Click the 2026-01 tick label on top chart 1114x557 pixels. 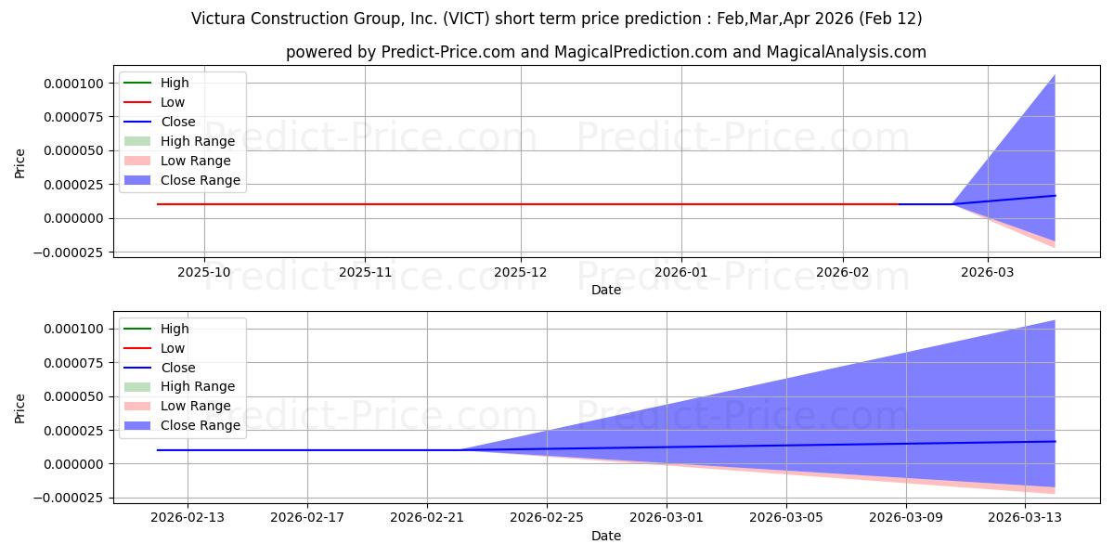click(x=681, y=272)
